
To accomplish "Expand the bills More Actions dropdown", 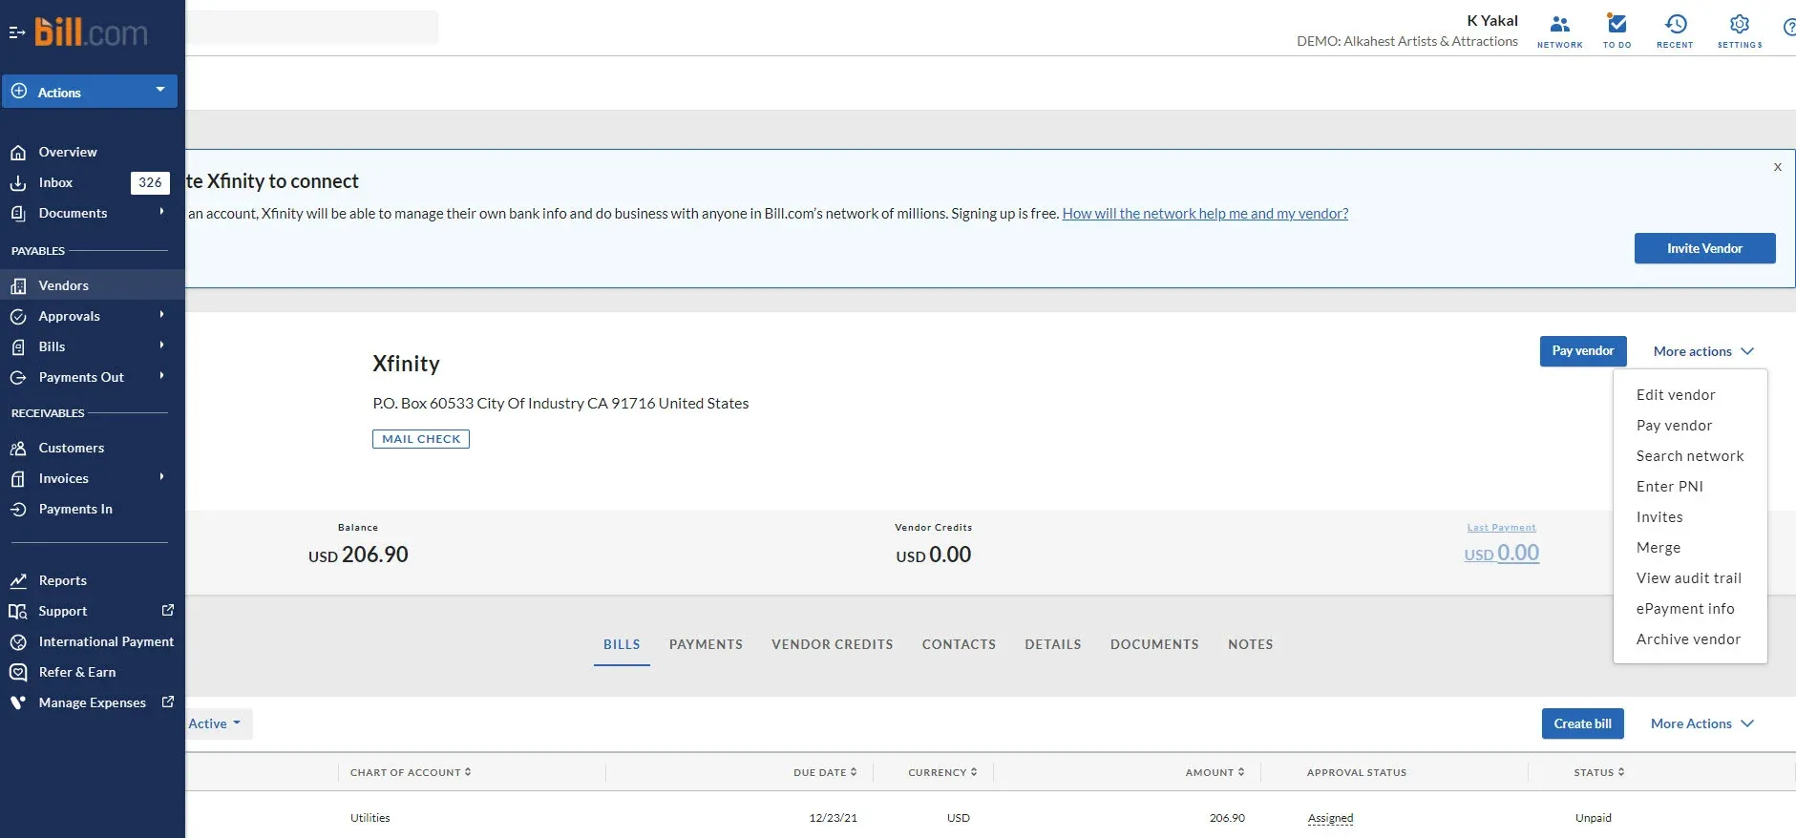I will [x=1701, y=723].
